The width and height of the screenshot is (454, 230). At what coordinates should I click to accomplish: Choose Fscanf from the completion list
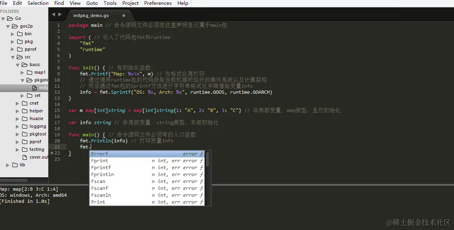click(x=147, y=189)
